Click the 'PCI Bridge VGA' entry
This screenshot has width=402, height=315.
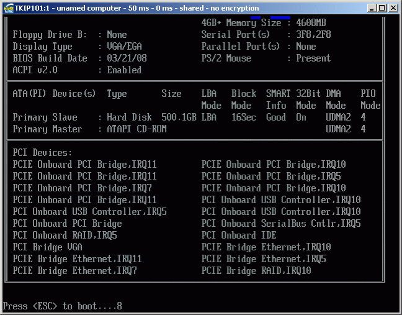[47, 247]
